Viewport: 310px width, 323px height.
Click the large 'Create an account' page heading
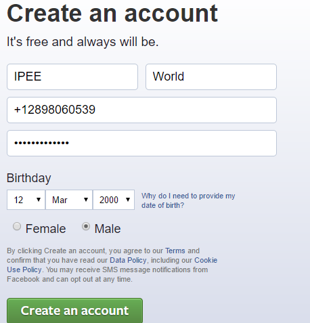pos(112,14)
